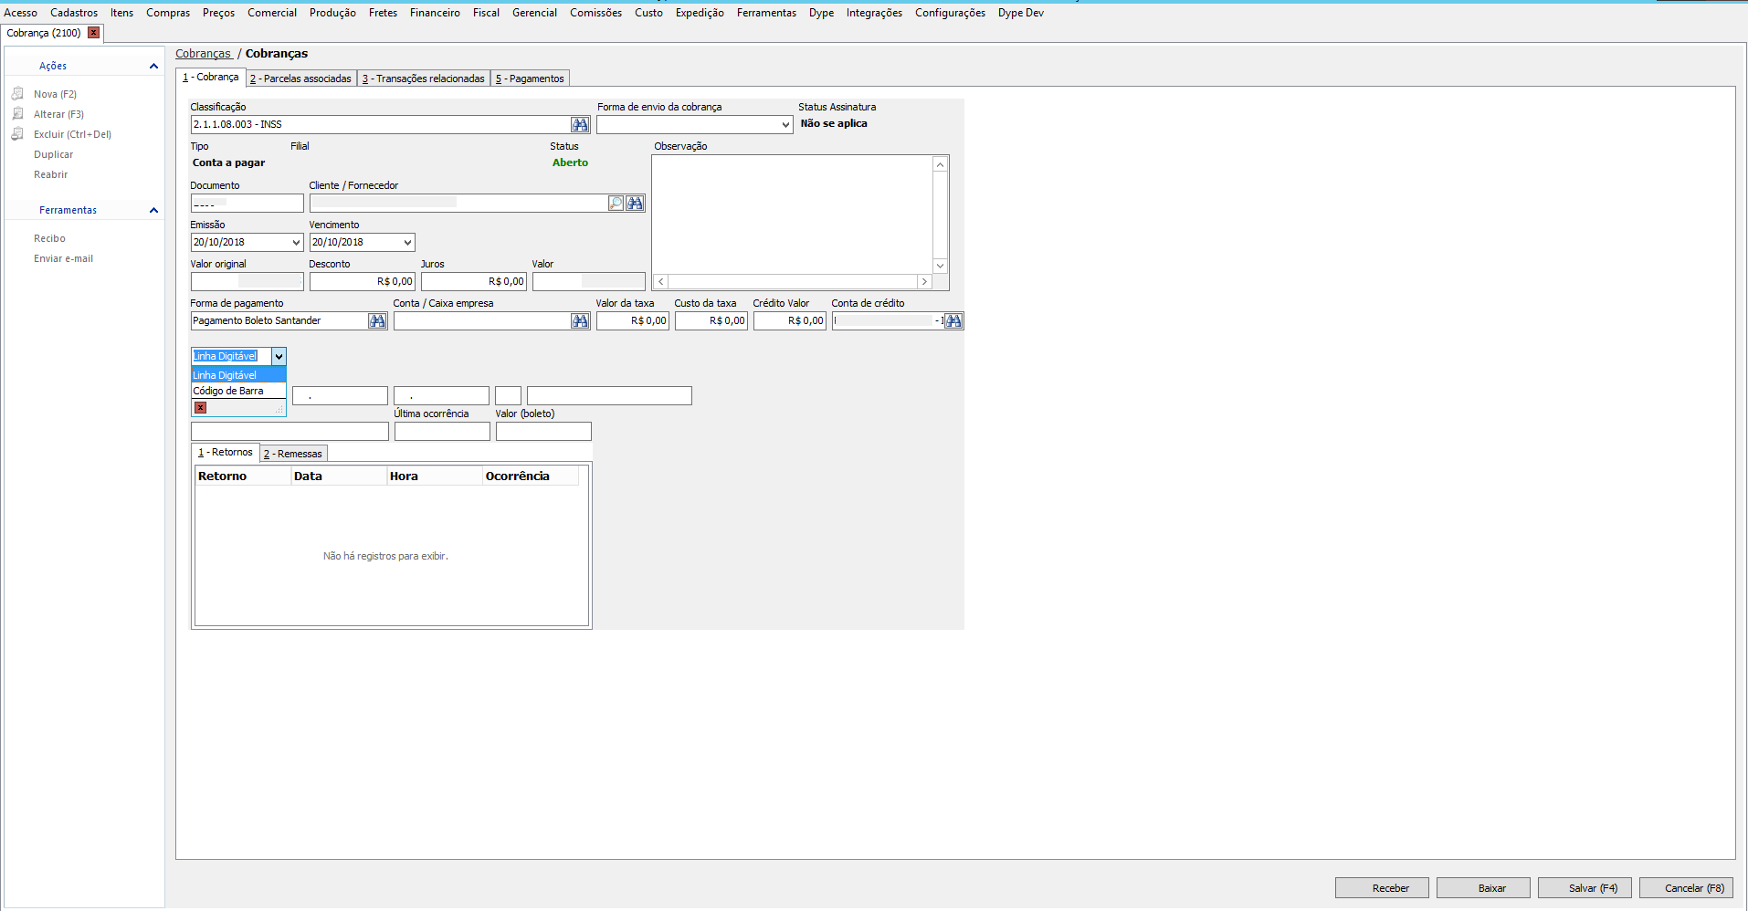Click the Forma de pagamento binoculars icon
Viewport: 1748px width, 911px height.
377,321
